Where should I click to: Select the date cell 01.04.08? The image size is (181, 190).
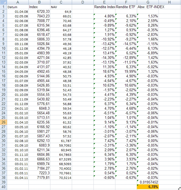18,11
